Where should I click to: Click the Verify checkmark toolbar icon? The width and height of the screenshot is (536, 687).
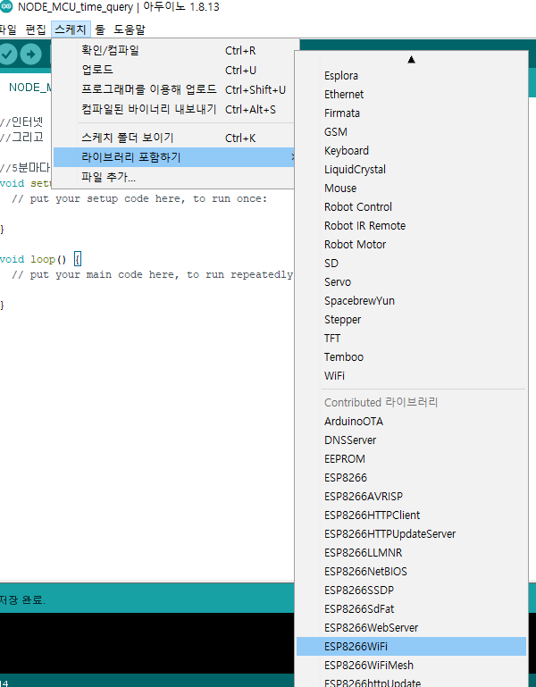pos(7,54)
